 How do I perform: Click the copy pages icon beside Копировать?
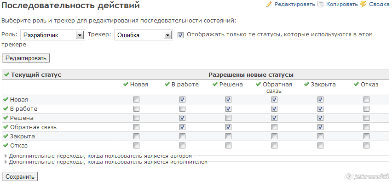[x=321, y=4]
